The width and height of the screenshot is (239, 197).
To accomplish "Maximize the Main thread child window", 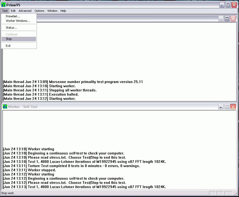I will pos(227,19).
